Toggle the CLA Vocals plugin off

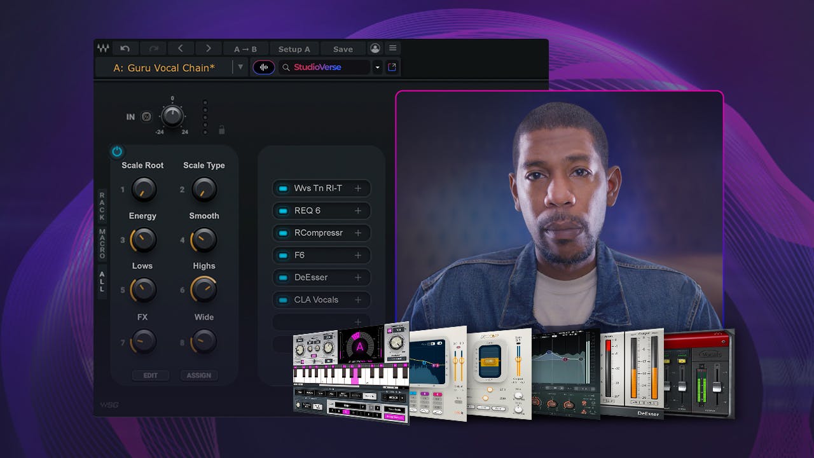click(283, 300)
